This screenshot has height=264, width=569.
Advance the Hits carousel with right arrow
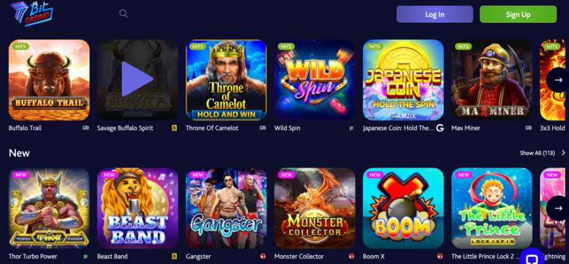pos(558,80)
